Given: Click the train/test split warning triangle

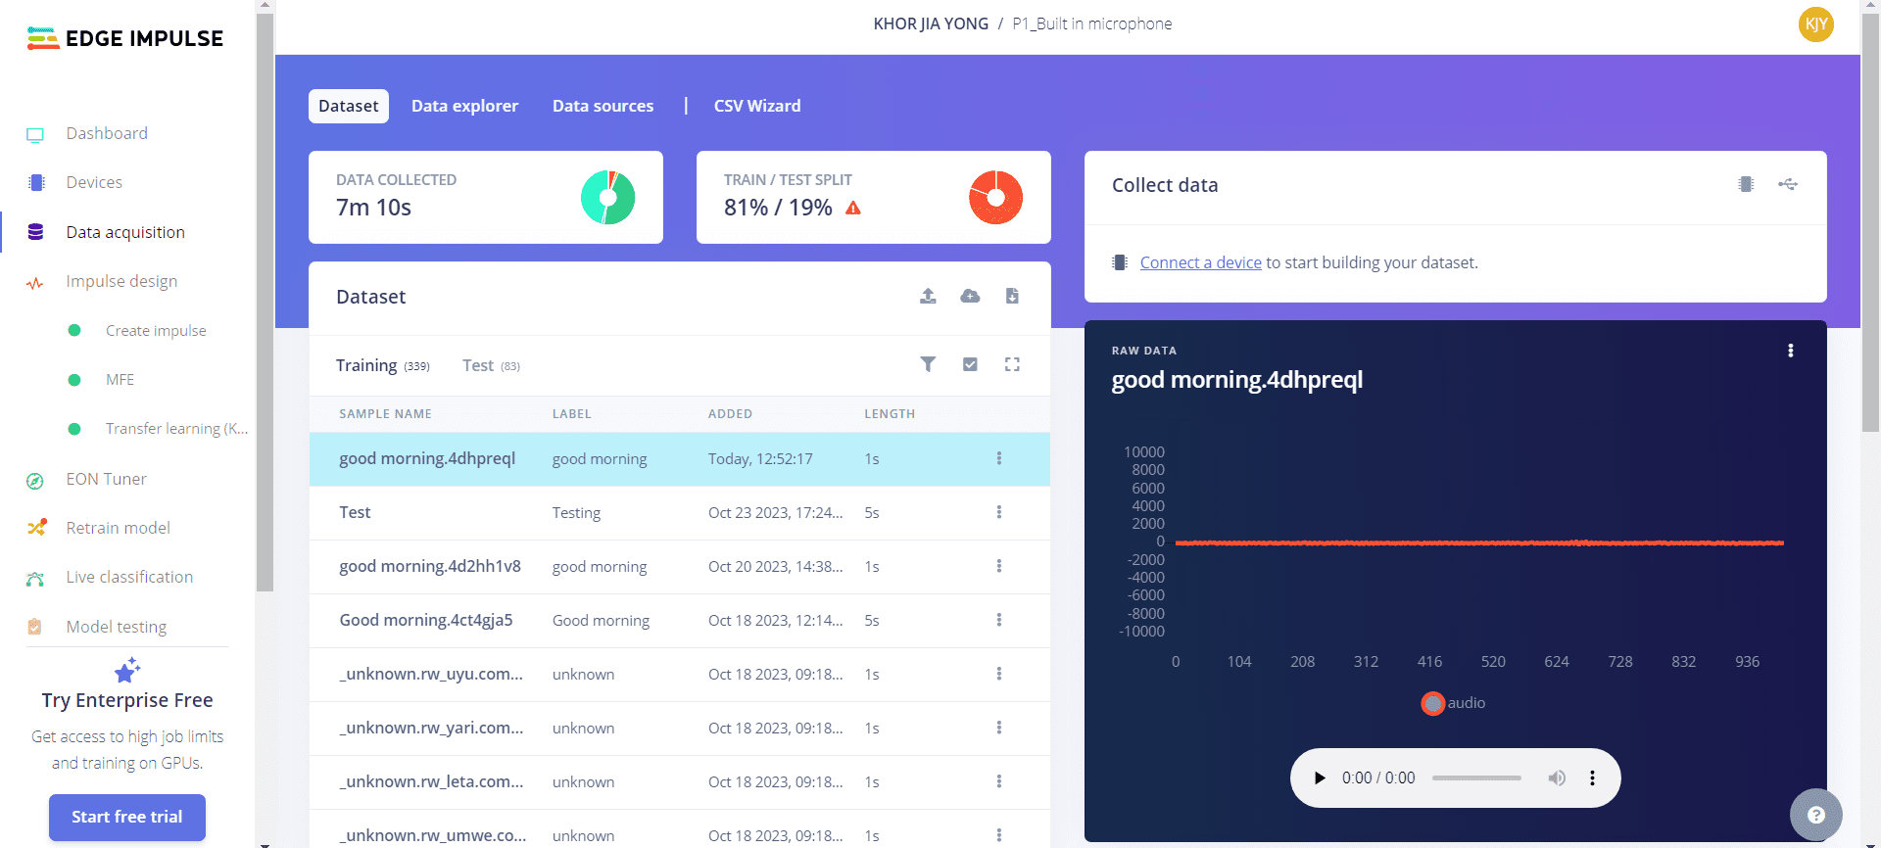Looking at the screenshot, I should click(x=853, y=208).
